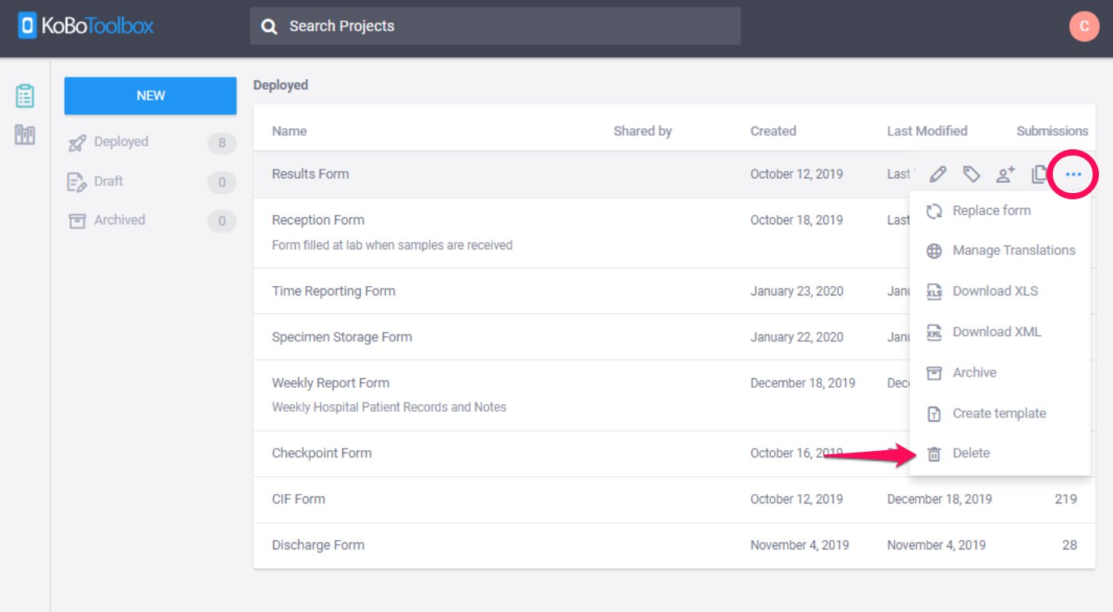Open the user account avatar menu
The width and height of the screenshot is (1113, 612).
click(x=1083, y=27)
